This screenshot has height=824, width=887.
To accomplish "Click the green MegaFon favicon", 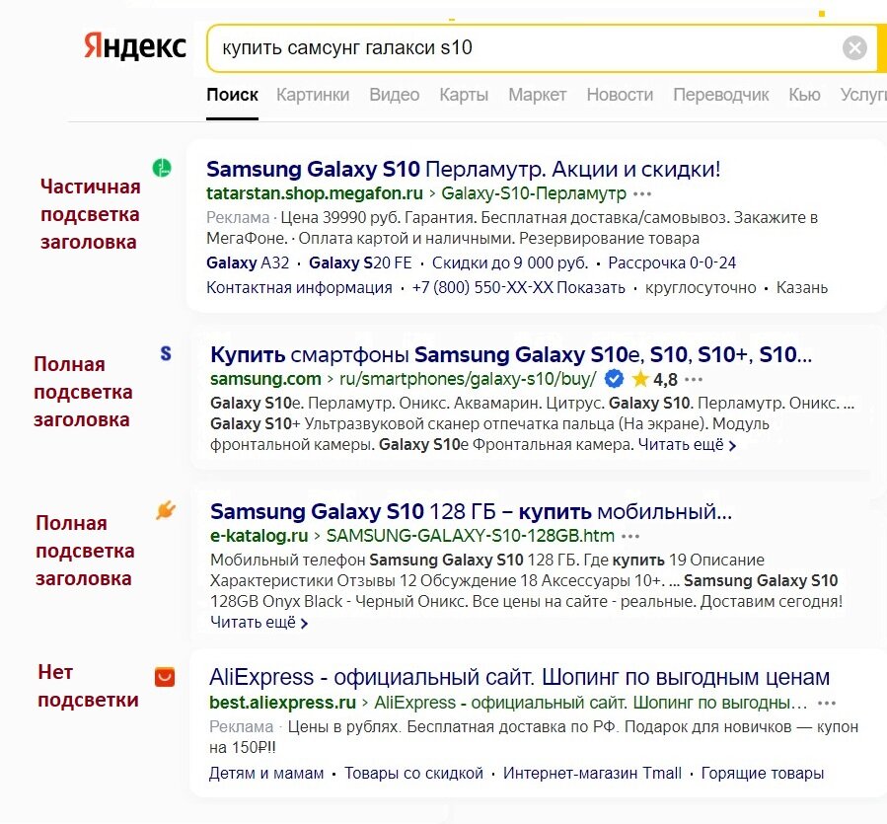I will (x=162, y=168).
